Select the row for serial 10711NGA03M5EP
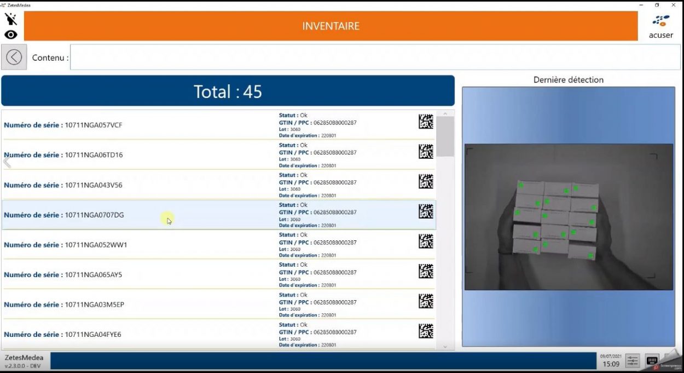The width and height of the screenshot is (684, 373). click(x=137, y=305)
